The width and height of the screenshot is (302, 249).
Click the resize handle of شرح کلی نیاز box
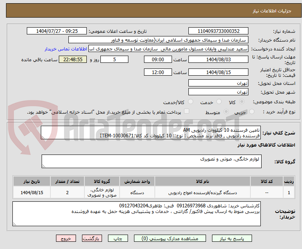(x=43, y=137)
